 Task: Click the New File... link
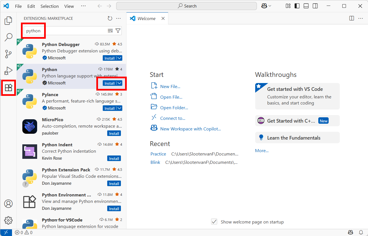(170, 86)
